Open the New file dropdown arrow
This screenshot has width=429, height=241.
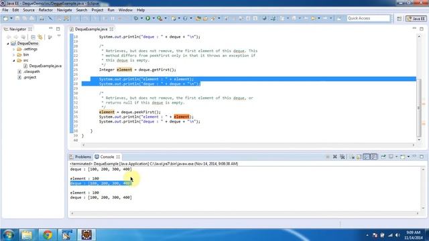(x=11, y=18)
